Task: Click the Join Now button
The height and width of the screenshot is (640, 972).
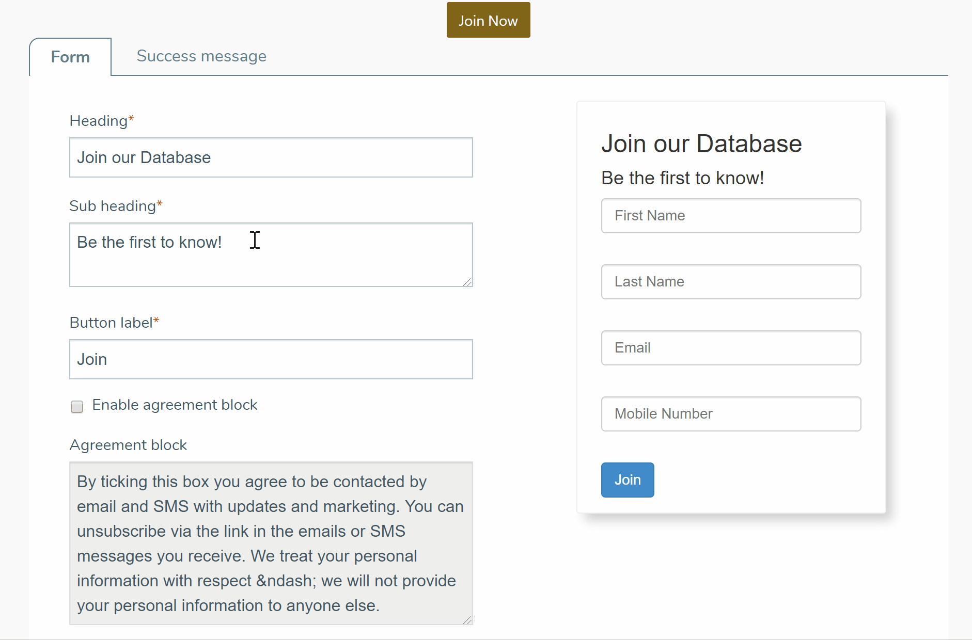Action: (488, 20)
